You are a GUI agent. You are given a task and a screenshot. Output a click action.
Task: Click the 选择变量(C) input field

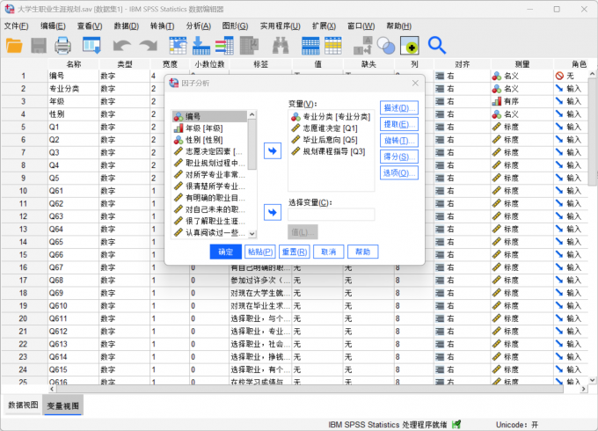click(331, 215)
